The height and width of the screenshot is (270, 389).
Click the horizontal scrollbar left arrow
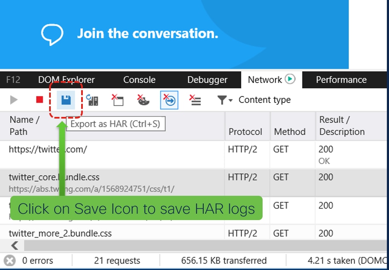[15, 246]
